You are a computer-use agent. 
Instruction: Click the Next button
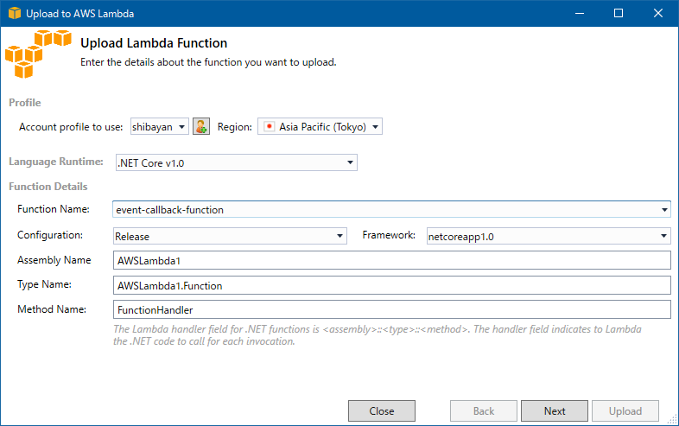tap(555, 410)
